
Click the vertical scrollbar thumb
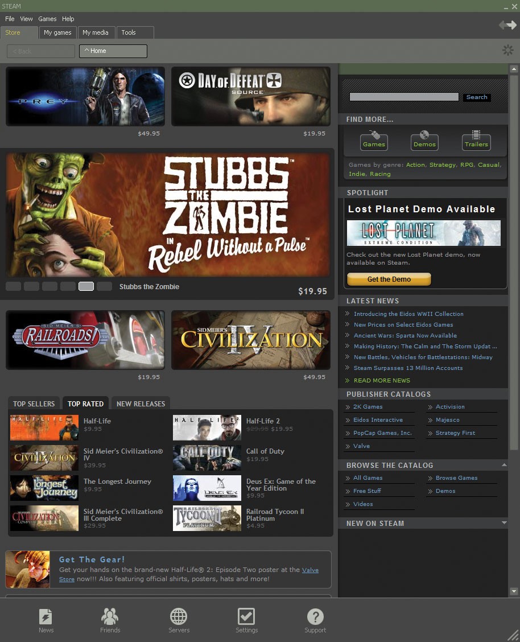pos(514,262)
